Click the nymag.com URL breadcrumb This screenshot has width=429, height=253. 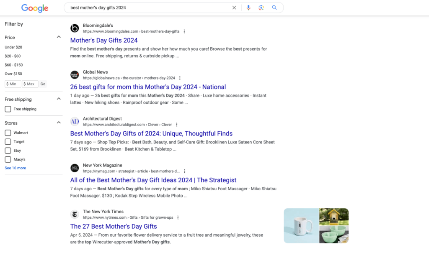click(131, 171)
